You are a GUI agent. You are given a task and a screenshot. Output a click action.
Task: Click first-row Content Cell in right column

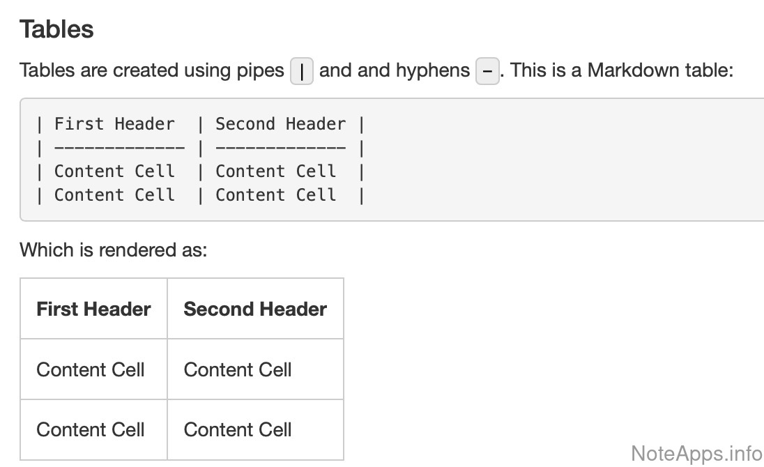click(238, 369)
